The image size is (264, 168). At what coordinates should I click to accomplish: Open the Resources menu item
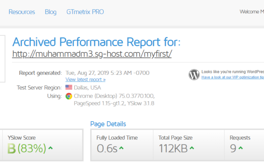pyautogui.click(x=22, y=12)
